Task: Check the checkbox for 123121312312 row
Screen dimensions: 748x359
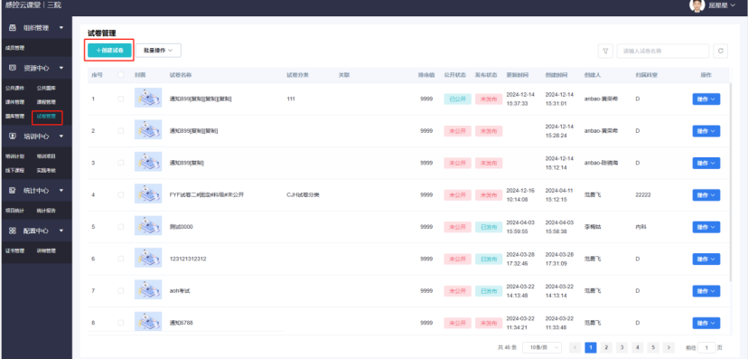Action: [121, 259]
